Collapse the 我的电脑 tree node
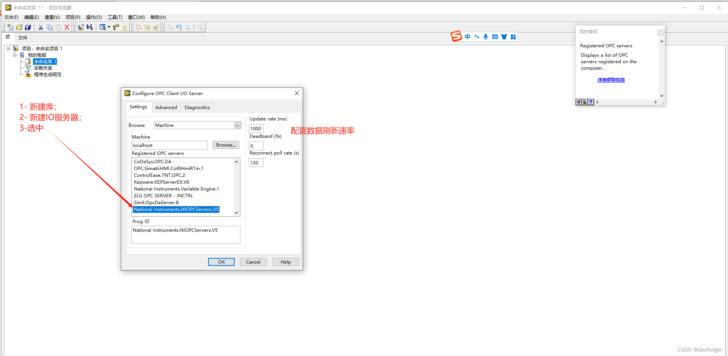Screen dimensions: 728x356 point(15,55)
